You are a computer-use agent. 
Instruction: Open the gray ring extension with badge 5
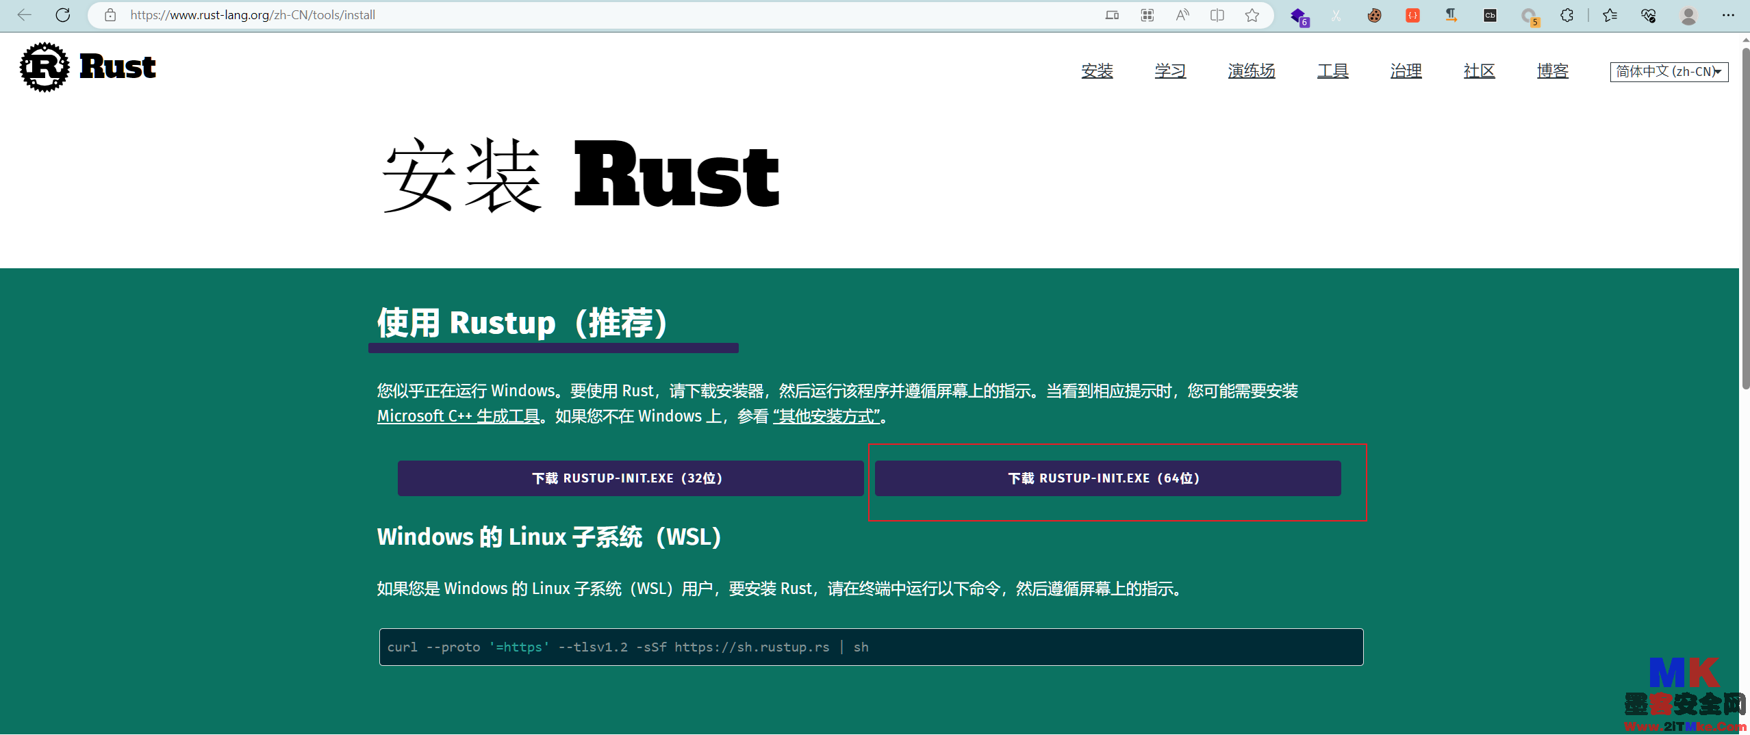[1530, 16]
